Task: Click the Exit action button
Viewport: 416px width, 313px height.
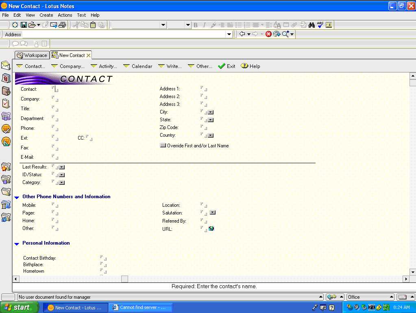Action: pos(227,66)
